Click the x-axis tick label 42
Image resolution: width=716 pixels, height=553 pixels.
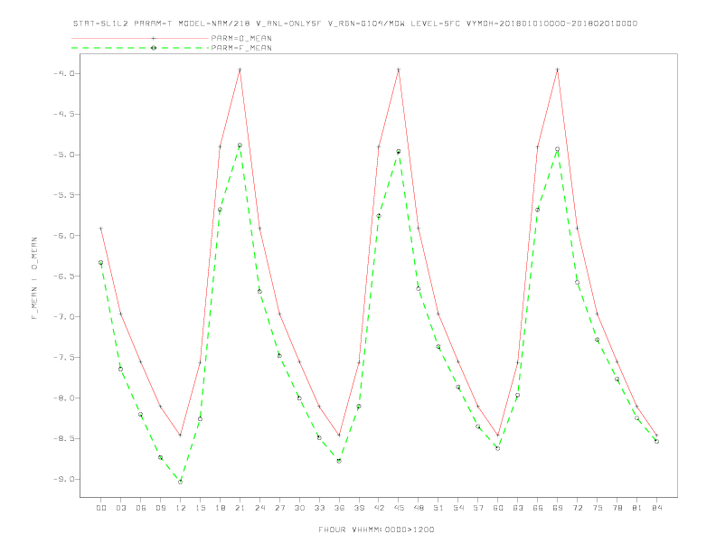click(379, 508)
